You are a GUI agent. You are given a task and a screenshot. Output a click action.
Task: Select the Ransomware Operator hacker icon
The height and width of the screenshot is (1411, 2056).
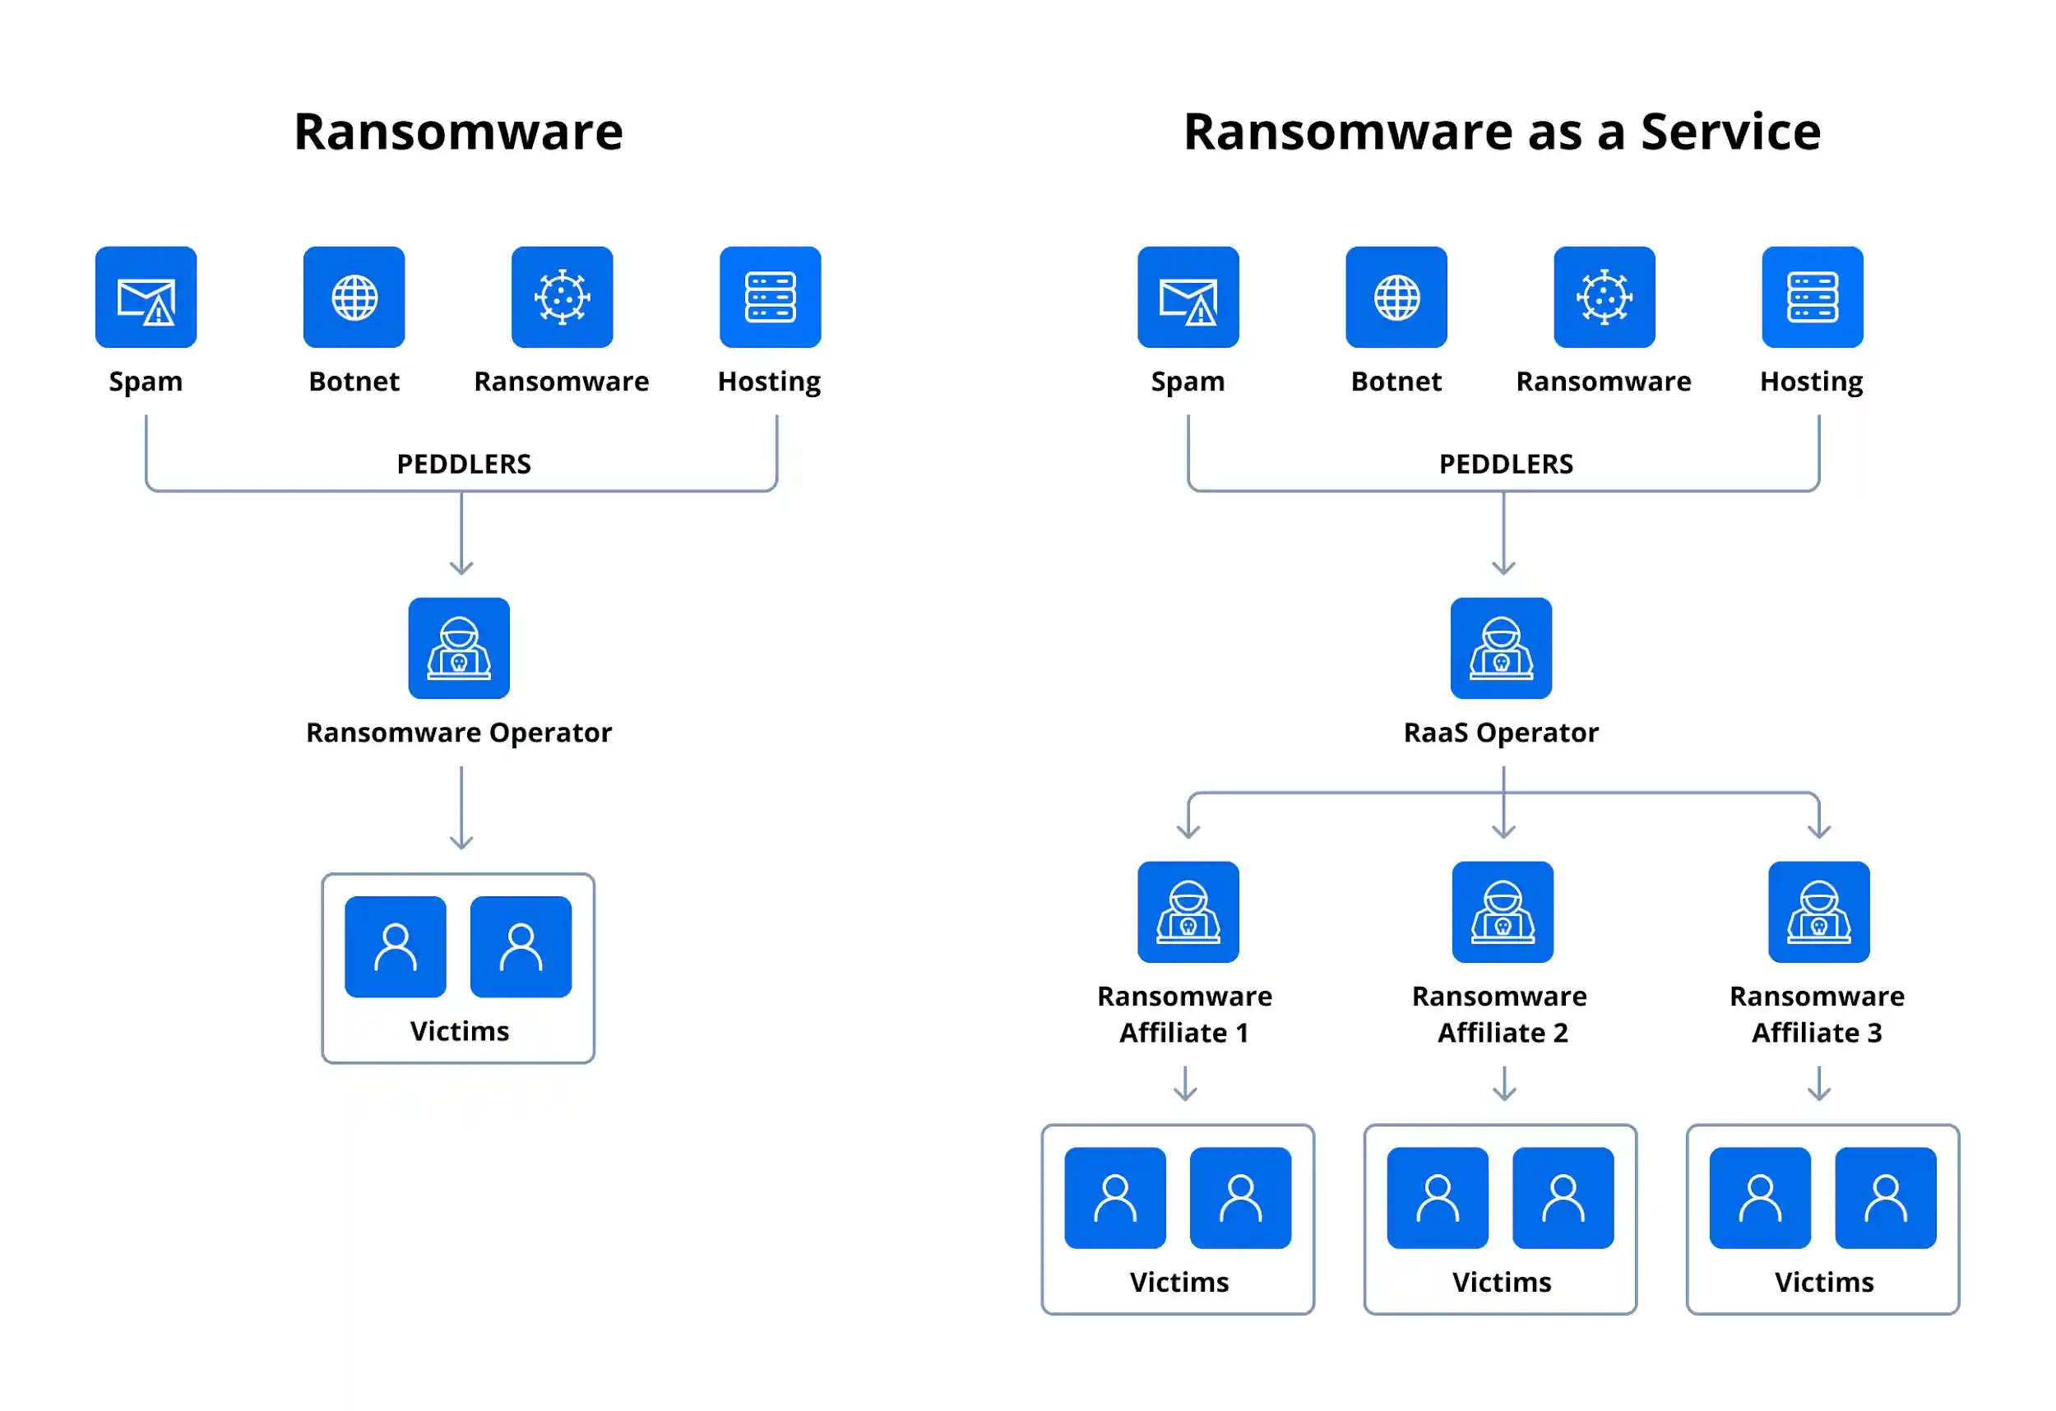point(457,649)
